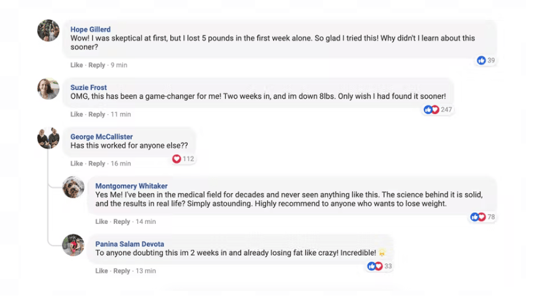Click the like reaction icon on Hope Gillerd's comment

click(x=481, y=60)
